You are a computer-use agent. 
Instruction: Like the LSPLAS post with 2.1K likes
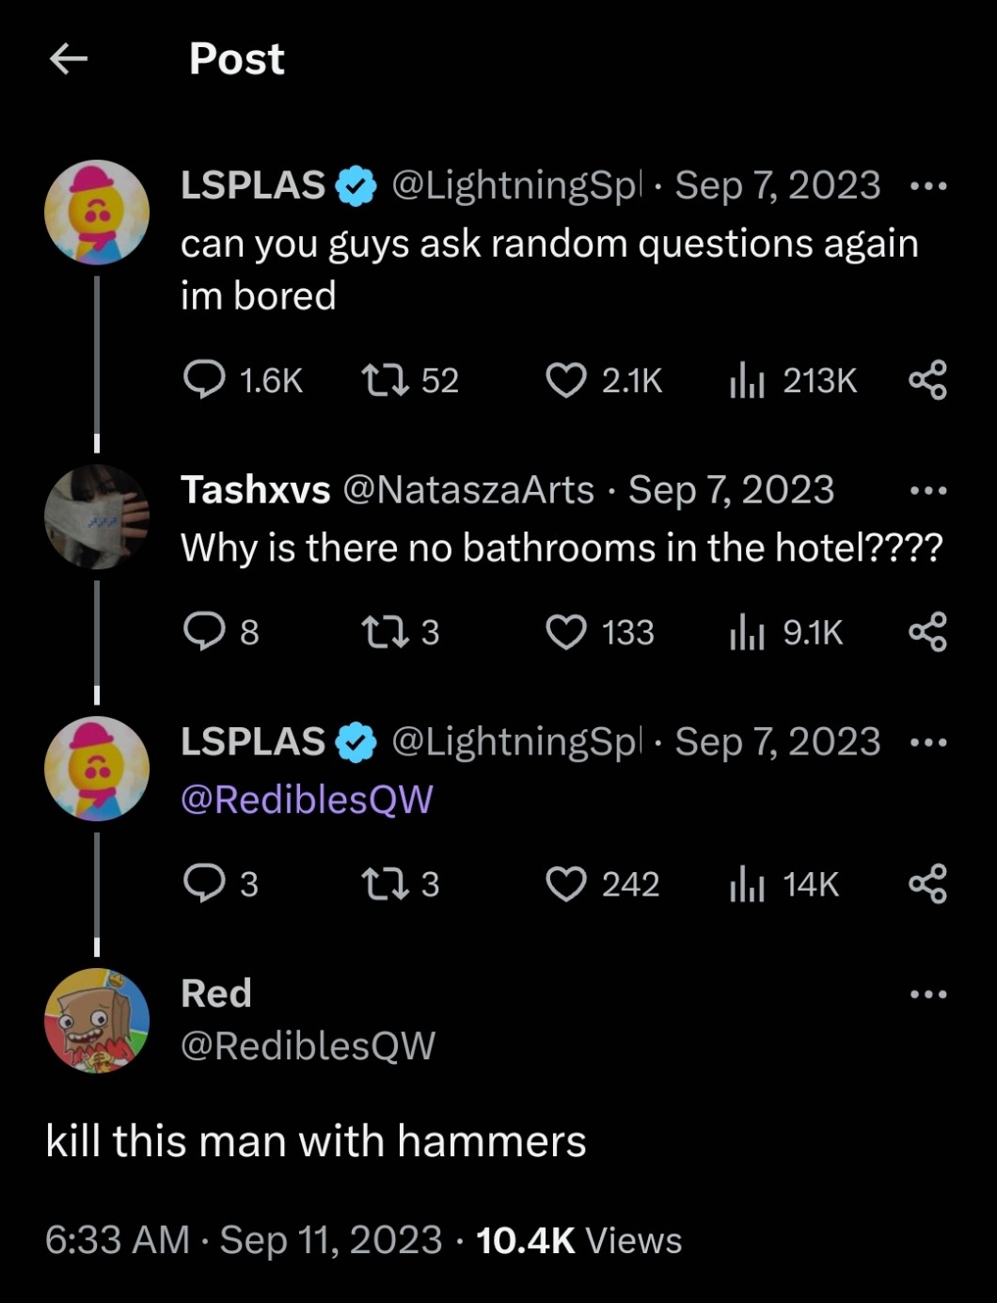(x=566, y=380)
